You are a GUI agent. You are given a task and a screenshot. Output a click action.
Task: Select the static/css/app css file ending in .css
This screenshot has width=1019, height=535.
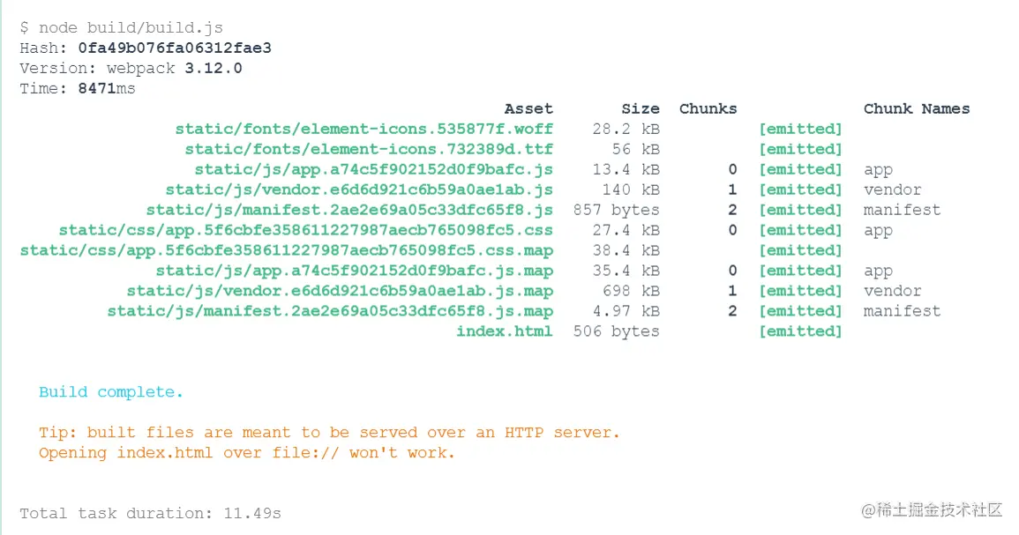[x=305, y=231]
